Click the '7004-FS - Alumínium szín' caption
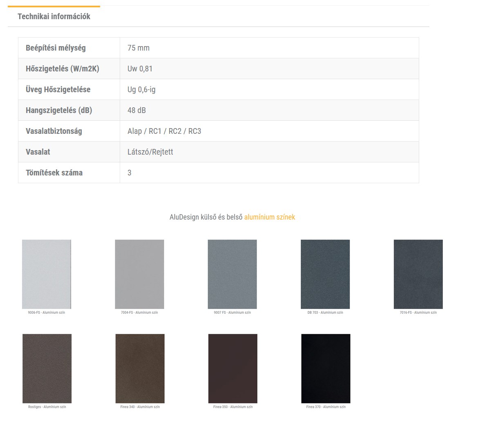The height and width of the screenshot is (428, 487). (139, 313)
